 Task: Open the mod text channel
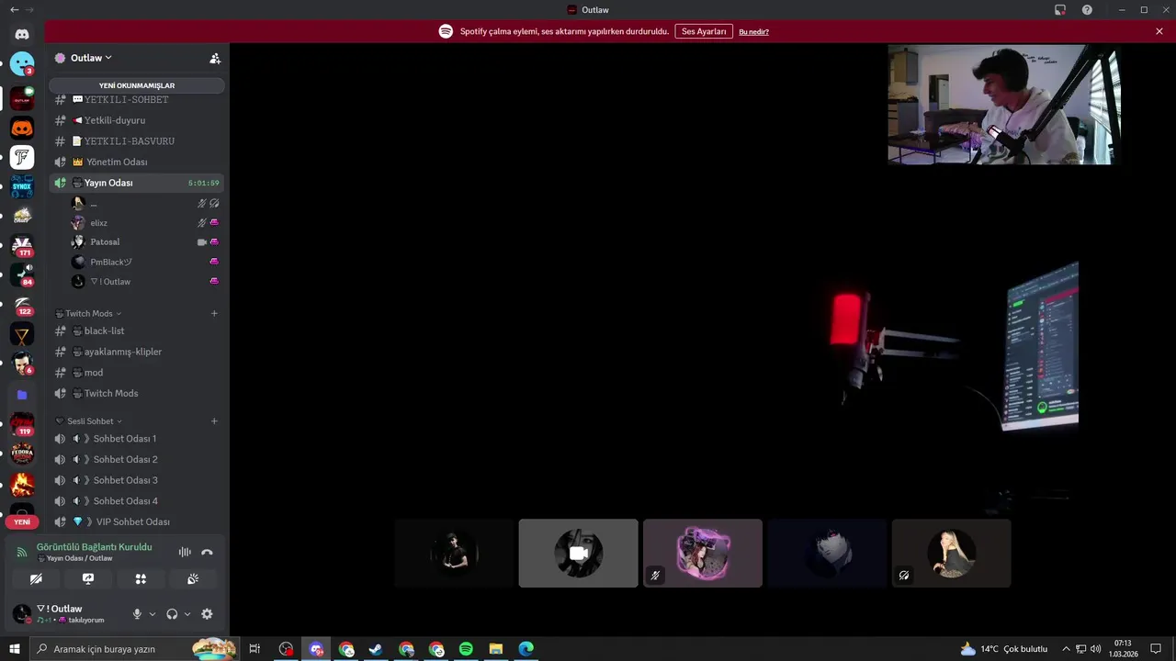pos(137,373)
